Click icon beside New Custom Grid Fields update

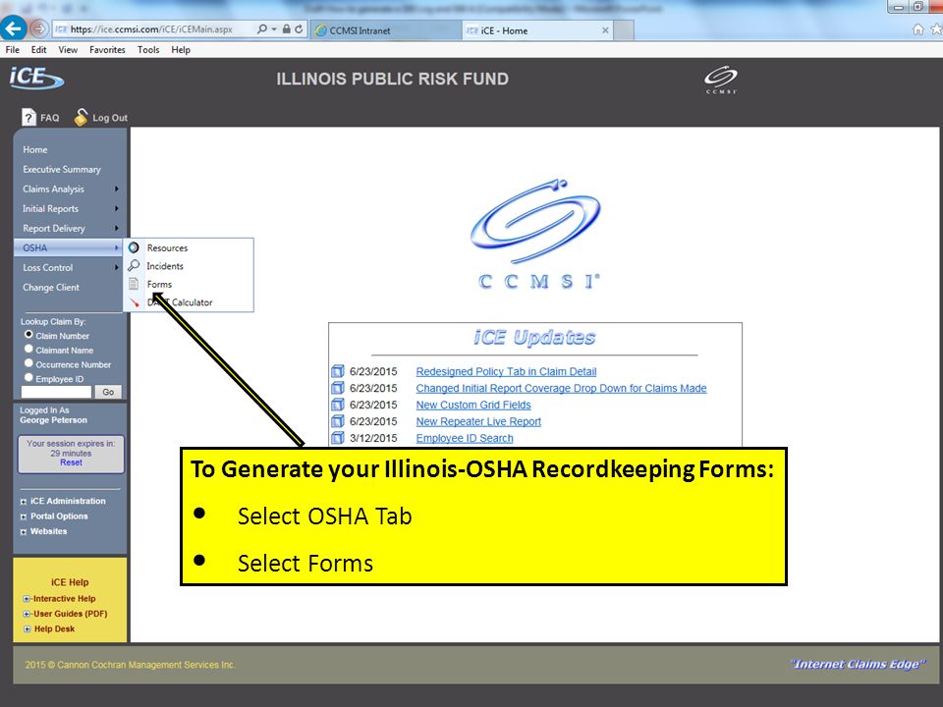338,405
